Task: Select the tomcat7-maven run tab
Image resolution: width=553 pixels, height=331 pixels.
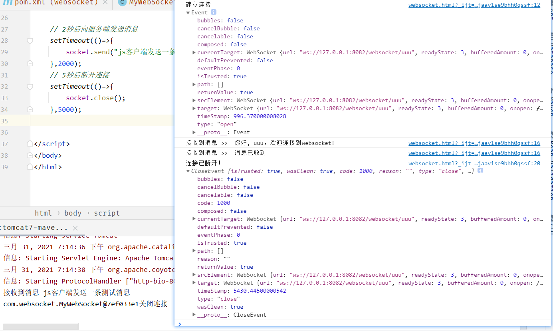Action: (35, 228)
